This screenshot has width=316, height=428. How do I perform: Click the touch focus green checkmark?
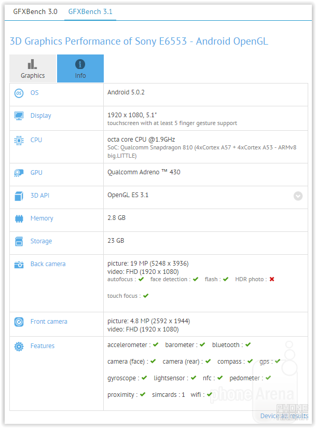pos(146,296)
